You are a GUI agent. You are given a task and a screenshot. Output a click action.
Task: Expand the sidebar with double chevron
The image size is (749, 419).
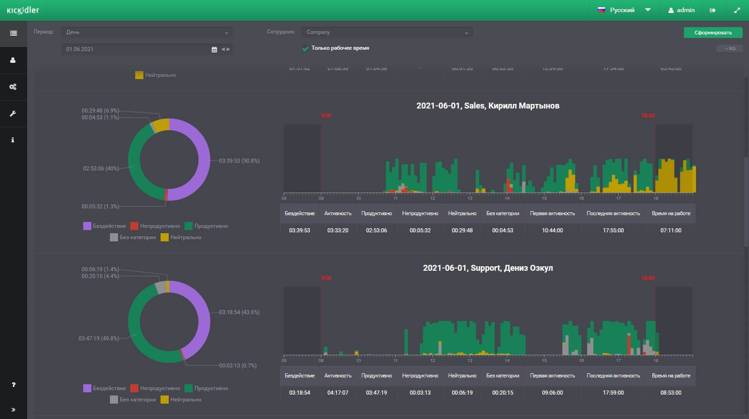tap(13, 410)
